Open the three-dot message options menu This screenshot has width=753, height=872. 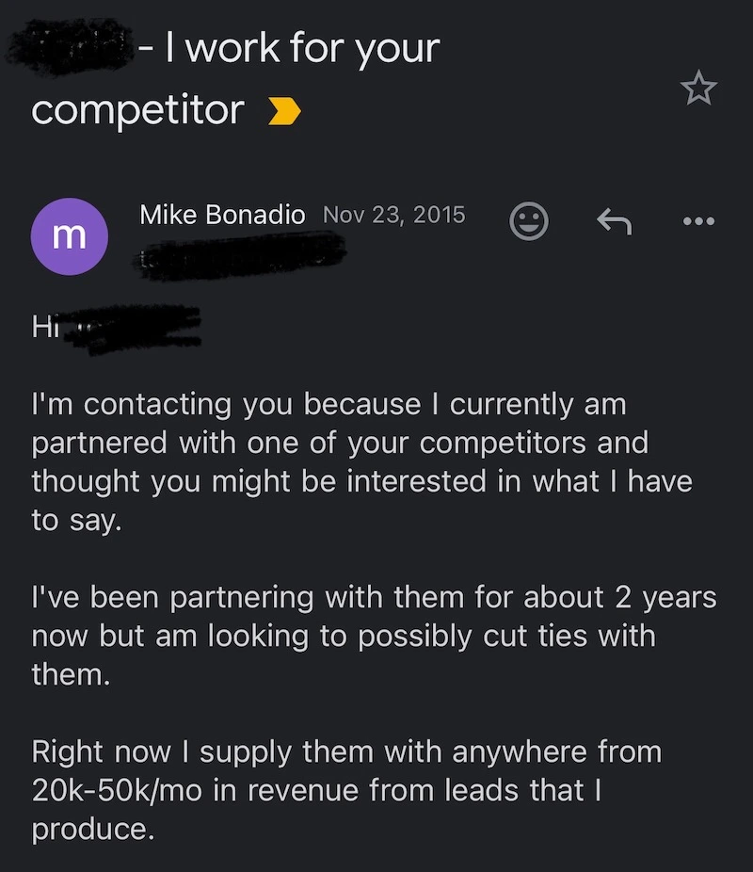click(698, 222)
